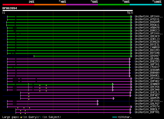The width and height of the screenshot is (164, 119).
Task: Click the green alignment bar for A7QIX1
Action: coord(69,19)
